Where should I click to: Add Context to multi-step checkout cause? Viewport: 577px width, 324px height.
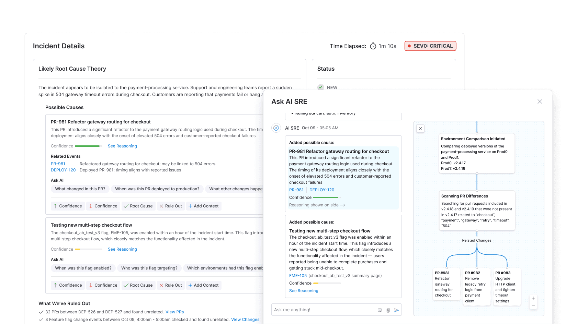203,285
